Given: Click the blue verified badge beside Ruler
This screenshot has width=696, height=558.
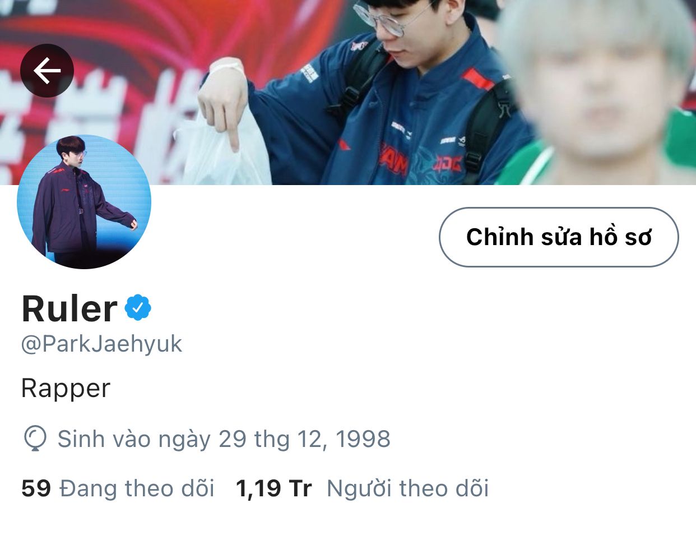Looking at the screenshot, I should tap(138, 307).
